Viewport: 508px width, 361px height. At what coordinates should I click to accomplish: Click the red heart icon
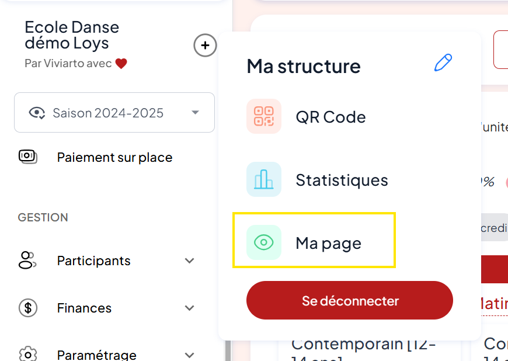click(121, 64)
